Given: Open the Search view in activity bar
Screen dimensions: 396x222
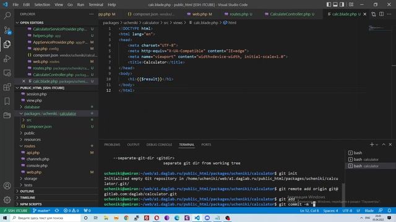Looking at the screenshot, I should click(7, 15).
